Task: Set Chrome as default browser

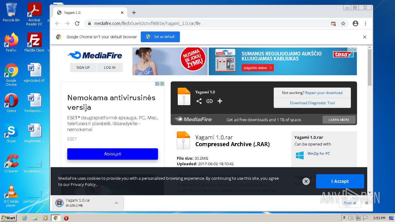Action: click(160, 37)
